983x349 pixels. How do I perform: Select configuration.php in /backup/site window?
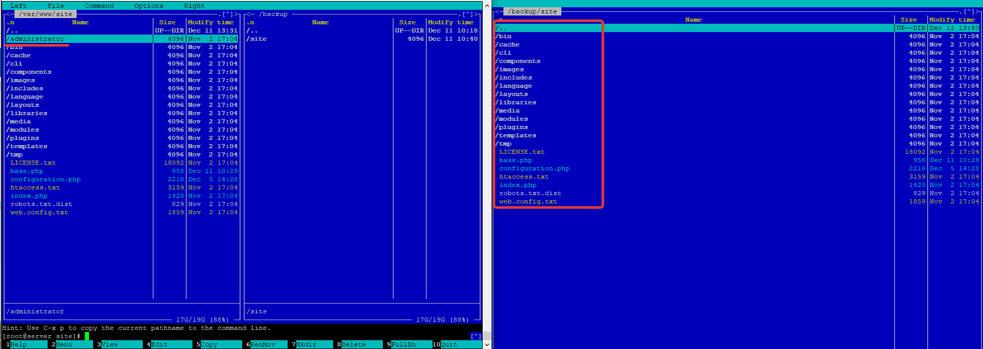[x=737, y=168]
